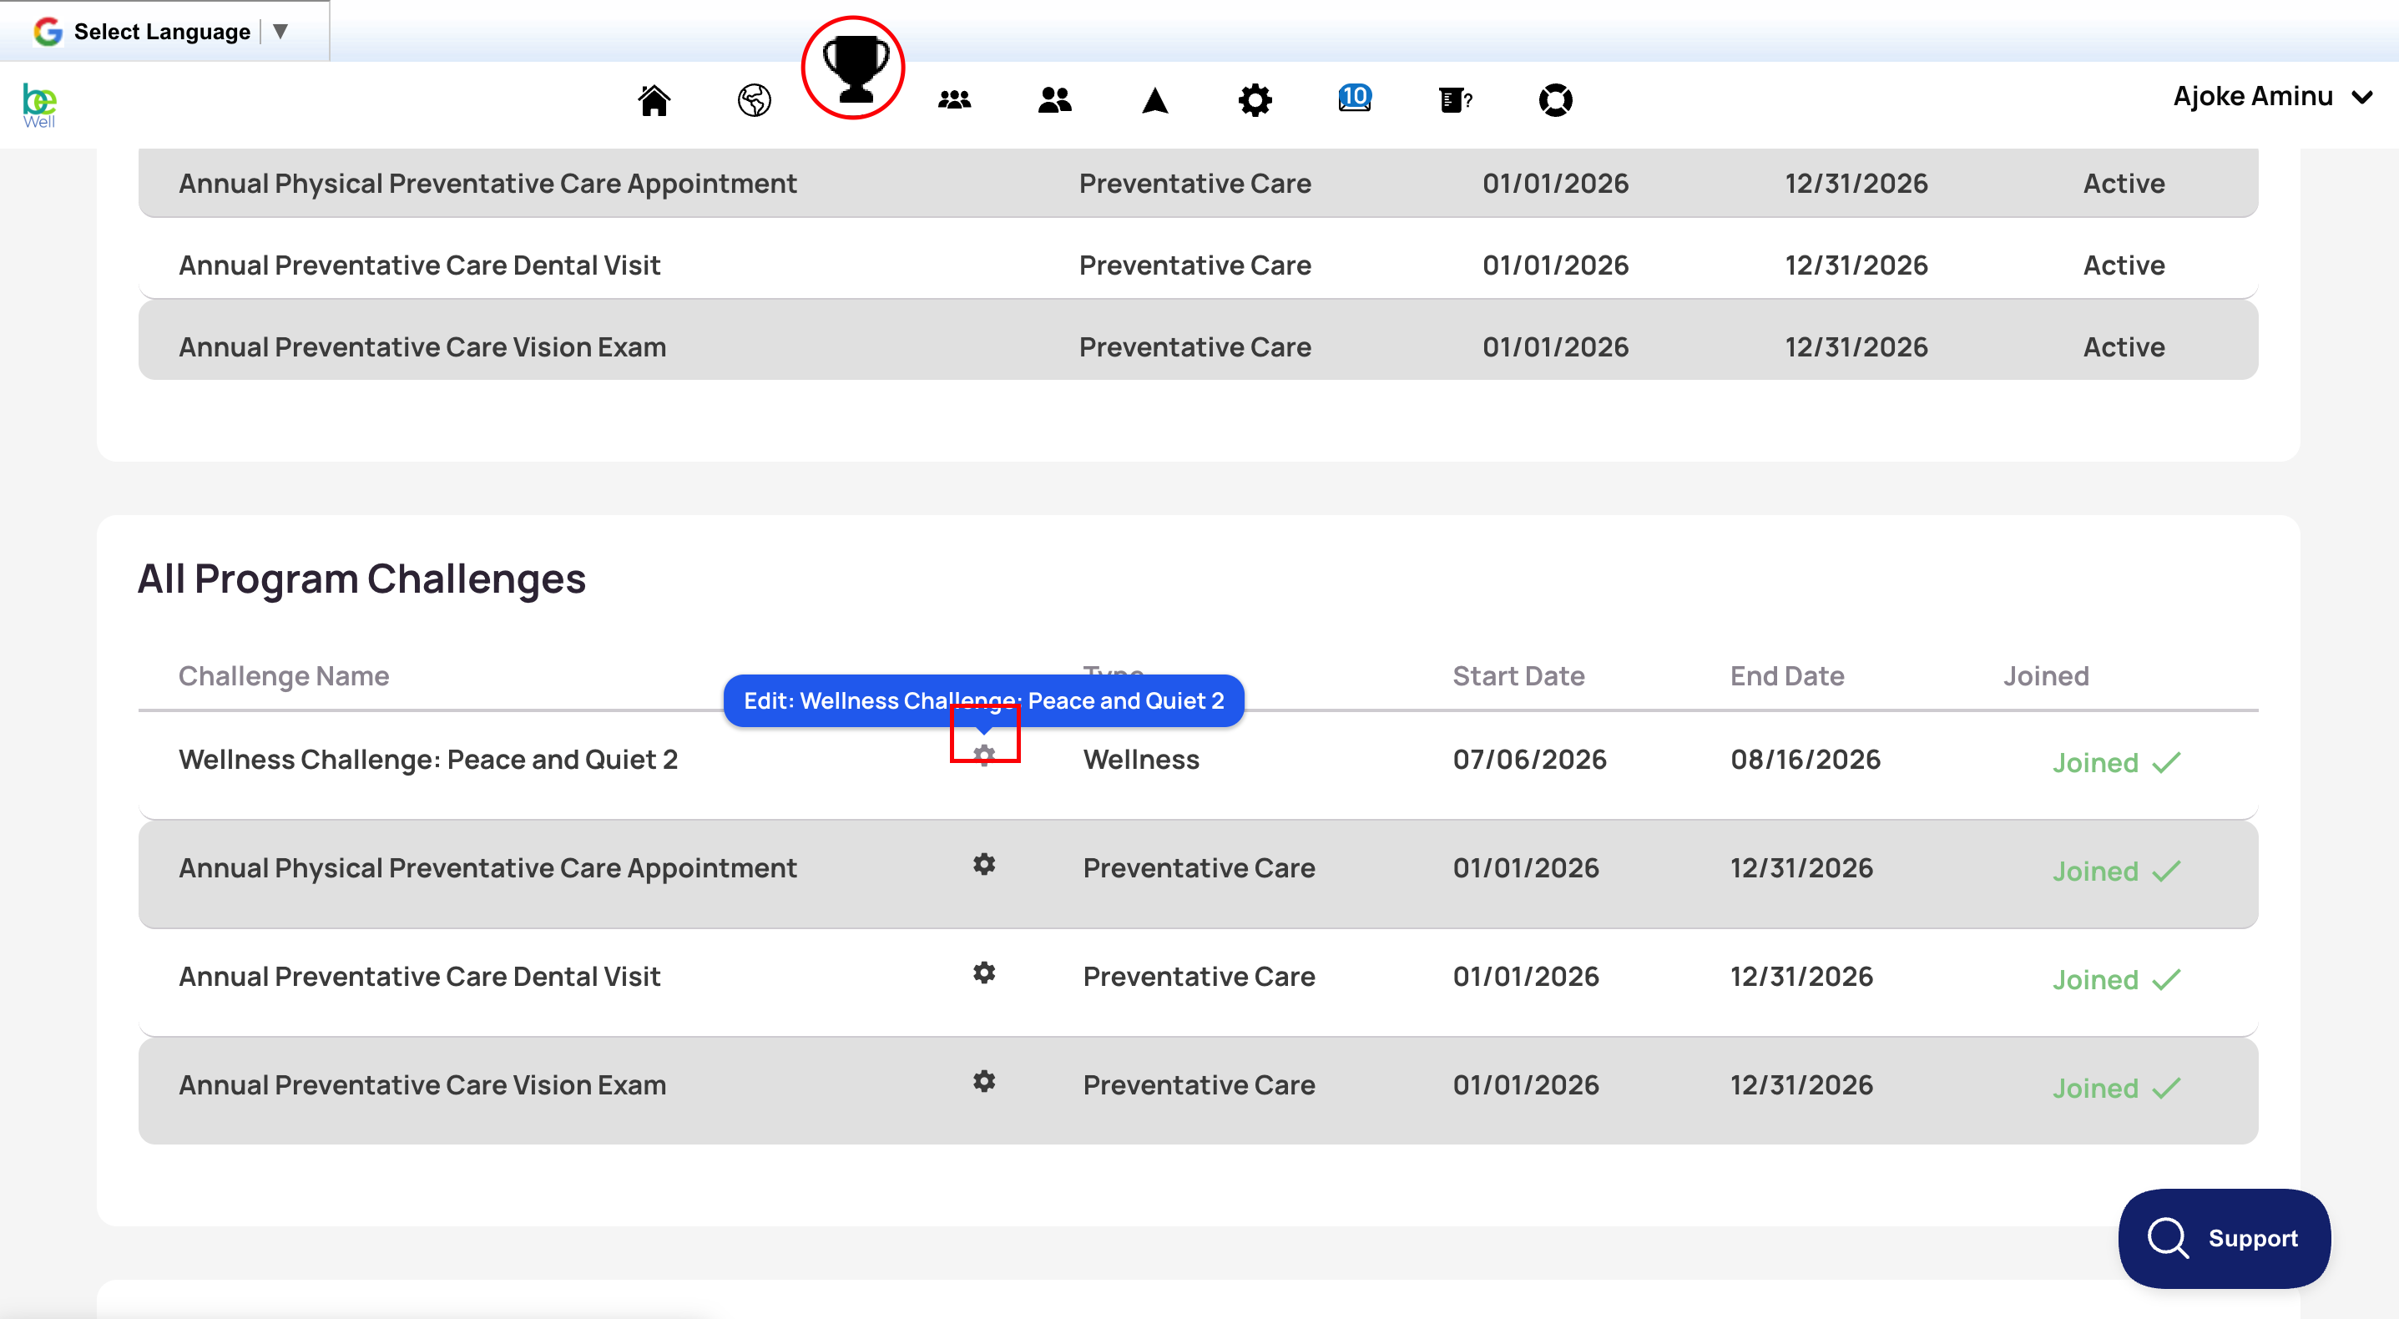Screen dimensions: 2399x1319
Task: Click top table Annual Physical Preventative Care Appointment
Action: 488,184
